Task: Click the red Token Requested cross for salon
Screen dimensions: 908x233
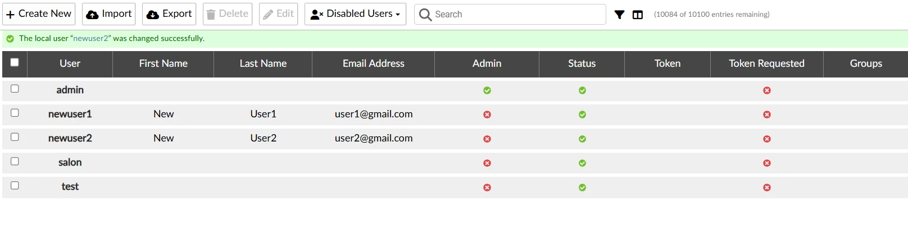Action: click(x=767, y=163)
